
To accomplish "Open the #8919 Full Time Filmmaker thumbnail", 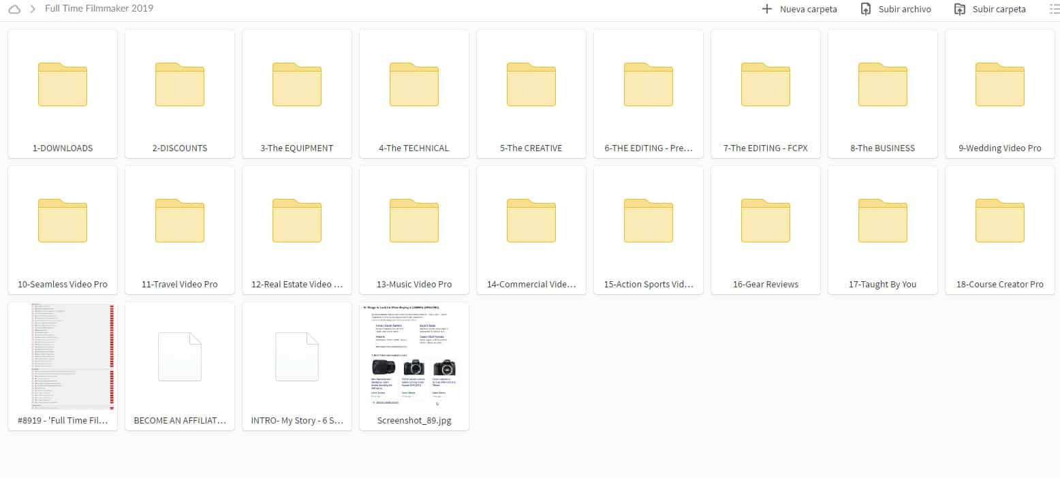I will pyautogui.click(x=63, y=356).
